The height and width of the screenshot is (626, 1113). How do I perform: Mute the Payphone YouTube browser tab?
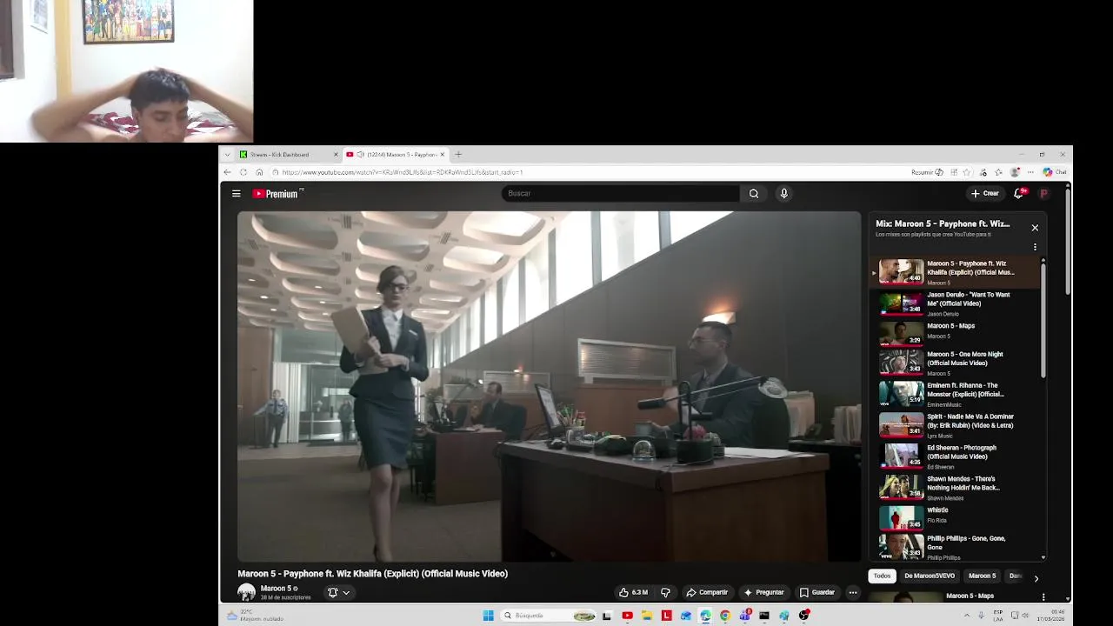pyautogui.click(x=360, y=154)
